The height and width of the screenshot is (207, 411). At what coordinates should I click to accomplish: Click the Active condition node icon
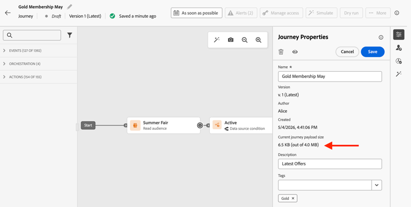tap(217, 125)
